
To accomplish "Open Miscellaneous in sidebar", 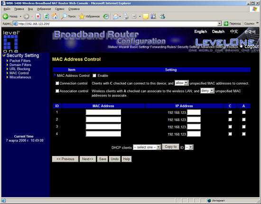I will click(x=20, y=77).
